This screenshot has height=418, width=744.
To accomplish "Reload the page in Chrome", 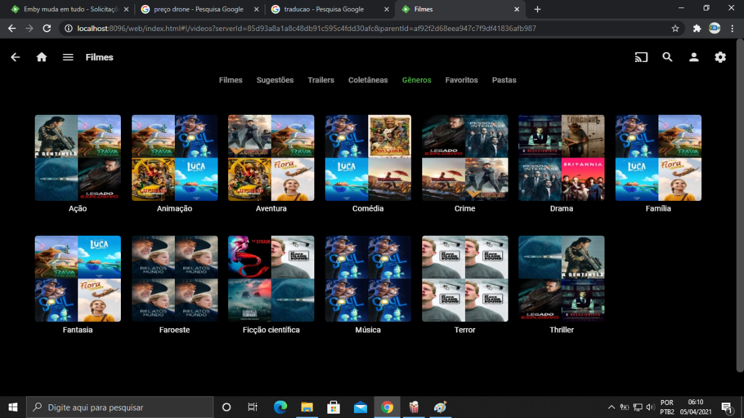I will pos(46,29).
